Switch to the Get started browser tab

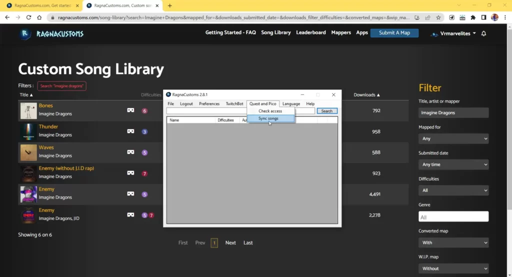(42, 5)
